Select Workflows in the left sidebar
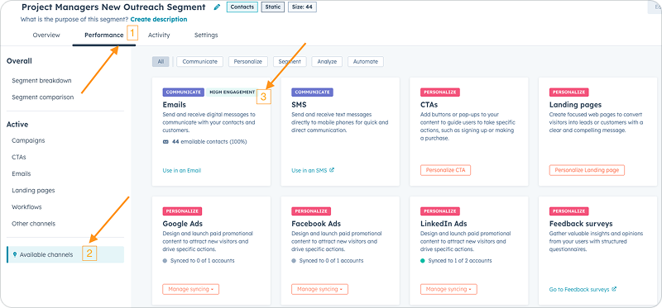Screen dimensions: 662x308 [x=26, y=207]
